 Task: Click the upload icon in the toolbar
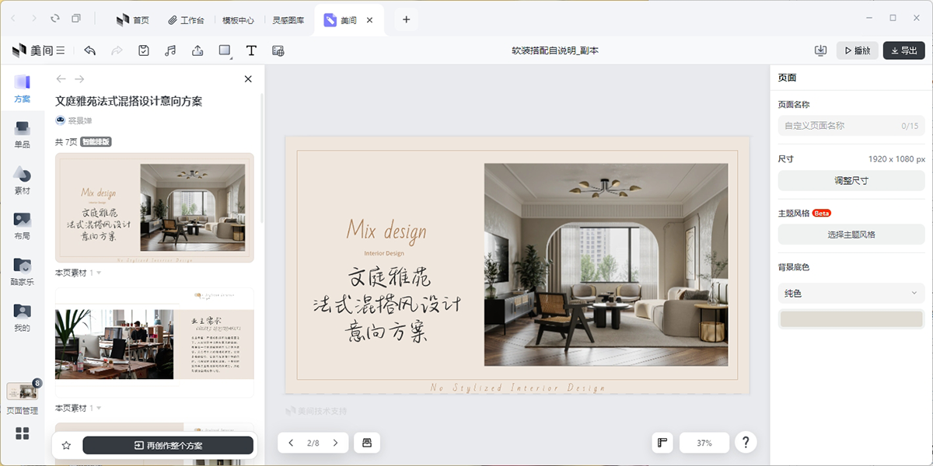click(197, 50)
